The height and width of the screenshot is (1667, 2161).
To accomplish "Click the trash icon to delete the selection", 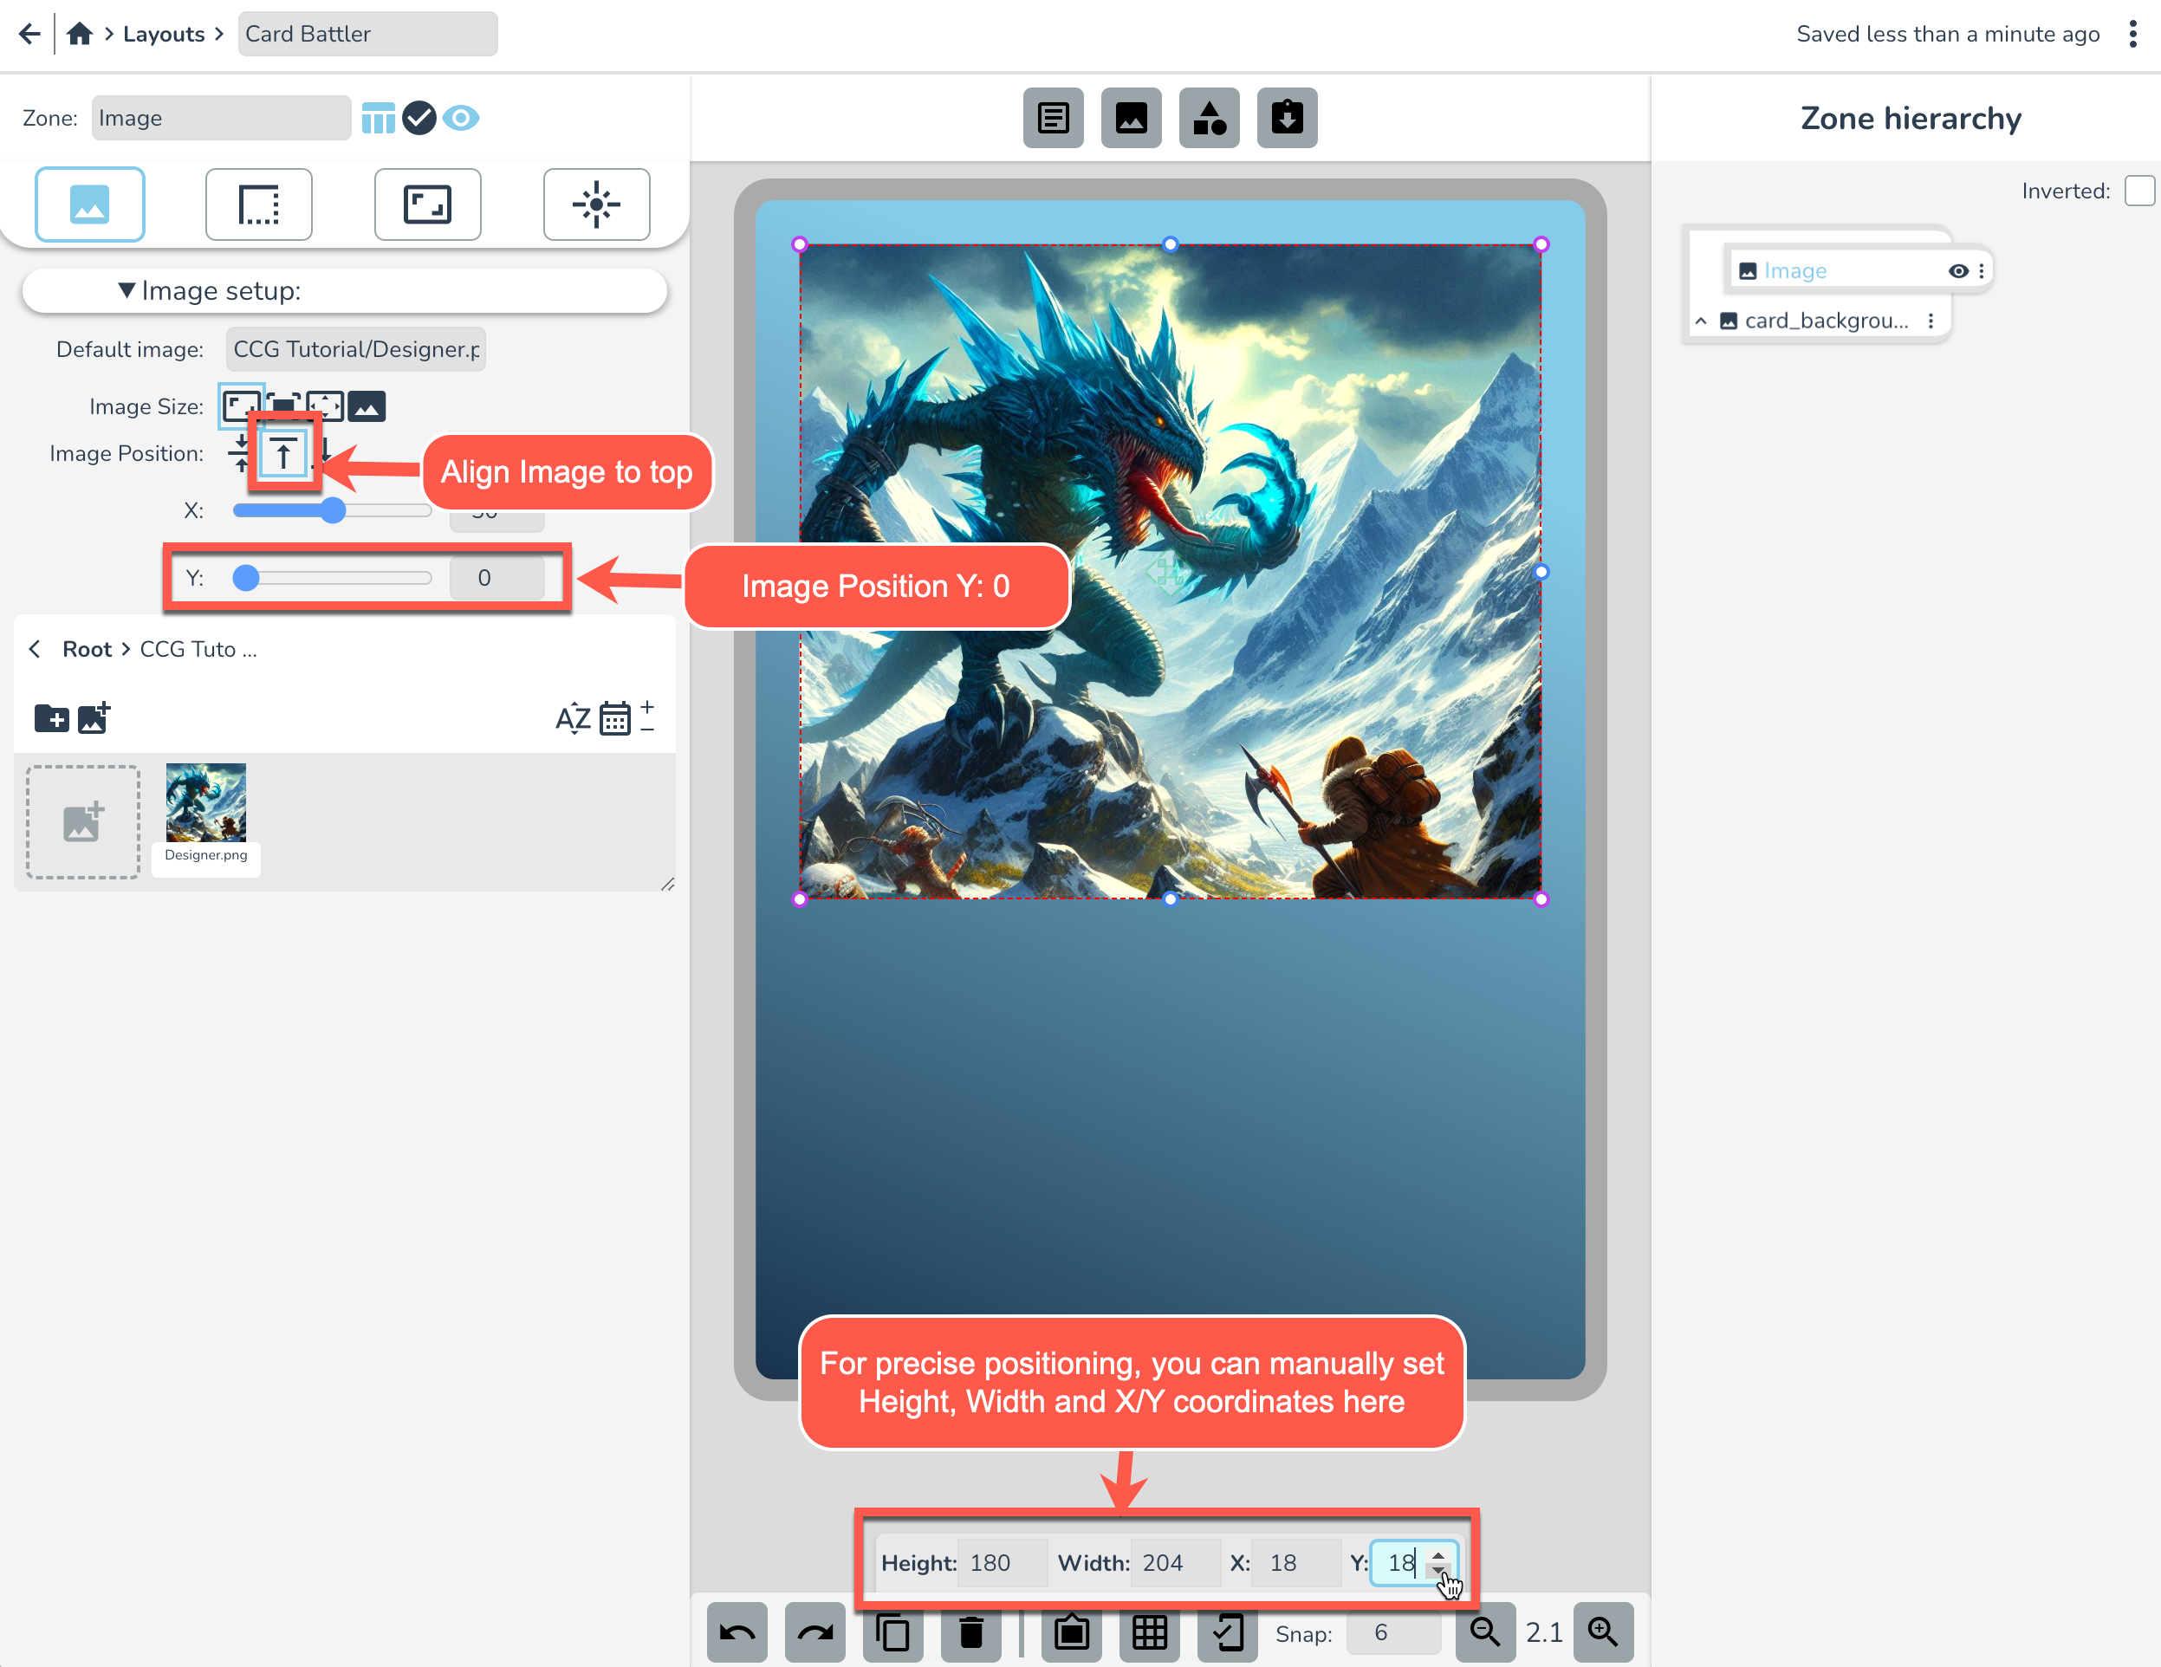I will pos(970,1632).
